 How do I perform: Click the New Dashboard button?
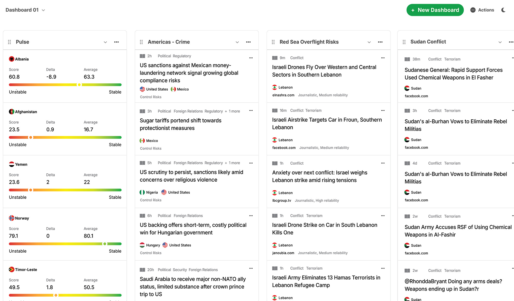tap(435, 10)
